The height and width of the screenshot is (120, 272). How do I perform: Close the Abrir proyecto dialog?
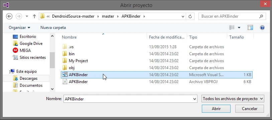point(265,4)
